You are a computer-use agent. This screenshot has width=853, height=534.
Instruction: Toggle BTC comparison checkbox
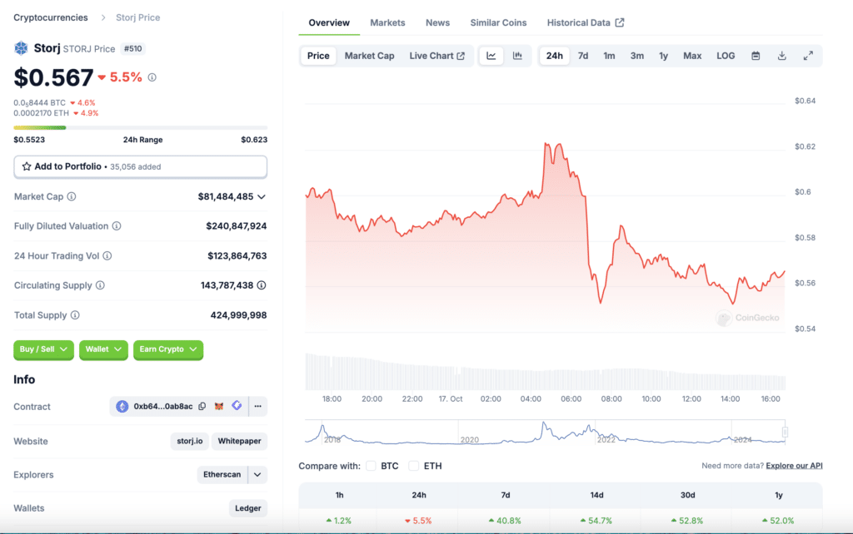click(371, 466)
